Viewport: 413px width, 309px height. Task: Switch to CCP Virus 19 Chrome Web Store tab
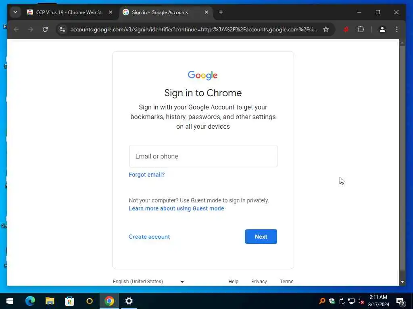click(x=69, y=12)
